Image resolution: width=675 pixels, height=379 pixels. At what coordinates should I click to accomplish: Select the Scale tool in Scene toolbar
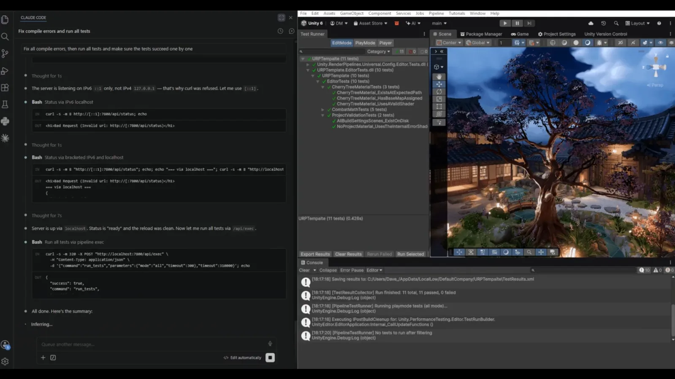coord(439,99)
